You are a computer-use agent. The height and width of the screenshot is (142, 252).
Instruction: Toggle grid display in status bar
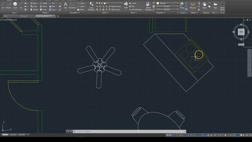[x=174, y=135]
